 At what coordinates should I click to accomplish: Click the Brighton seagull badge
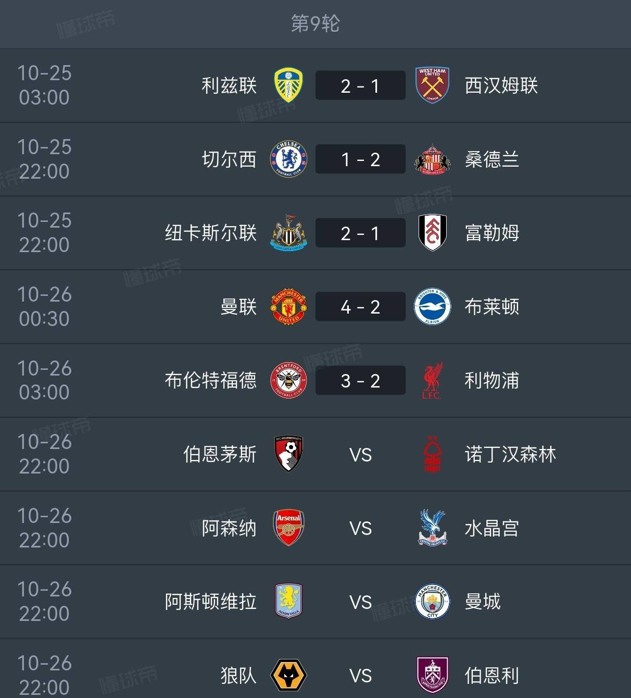pyautogui.click(x=432, y=306)
